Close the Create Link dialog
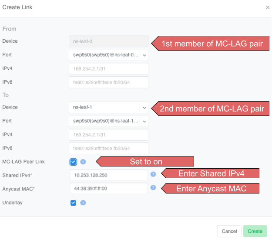This screenshot has width=272, height=241. point(267,7)
